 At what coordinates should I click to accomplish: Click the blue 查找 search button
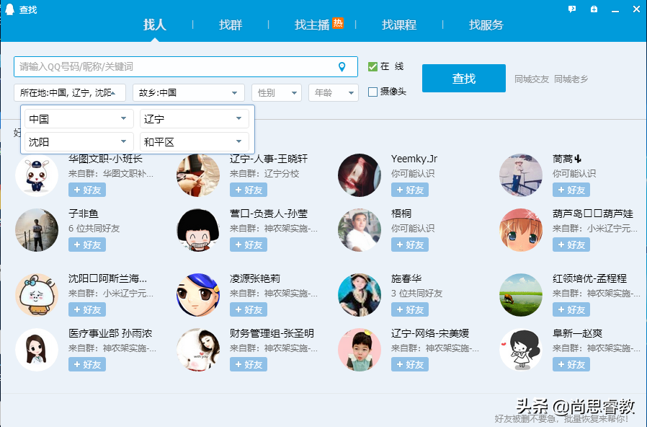(464, 78)
